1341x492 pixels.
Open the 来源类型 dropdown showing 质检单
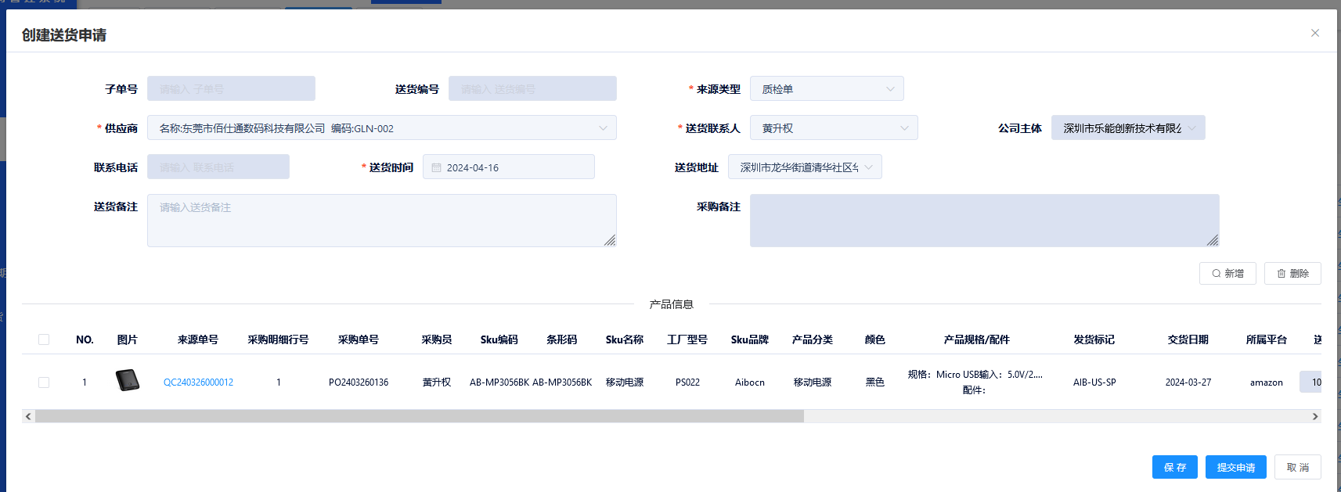pos(827,89)
